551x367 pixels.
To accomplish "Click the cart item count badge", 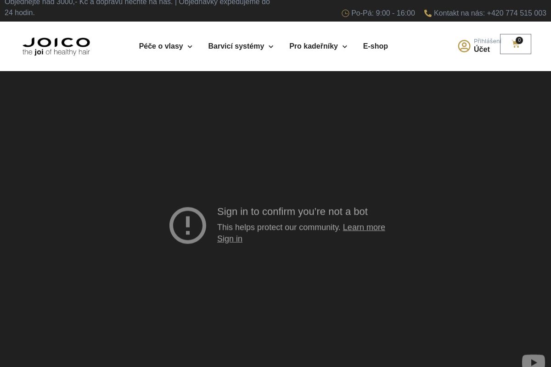I will [519, 40].
